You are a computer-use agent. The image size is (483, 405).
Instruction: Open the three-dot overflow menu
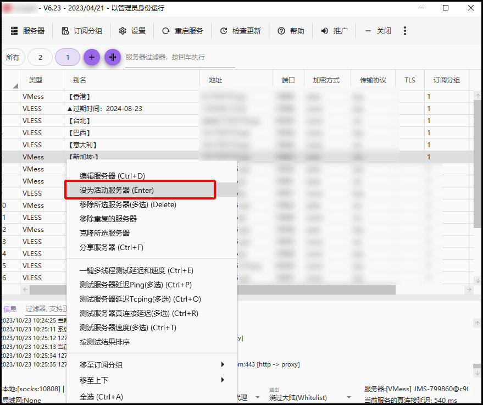[405, 31]
